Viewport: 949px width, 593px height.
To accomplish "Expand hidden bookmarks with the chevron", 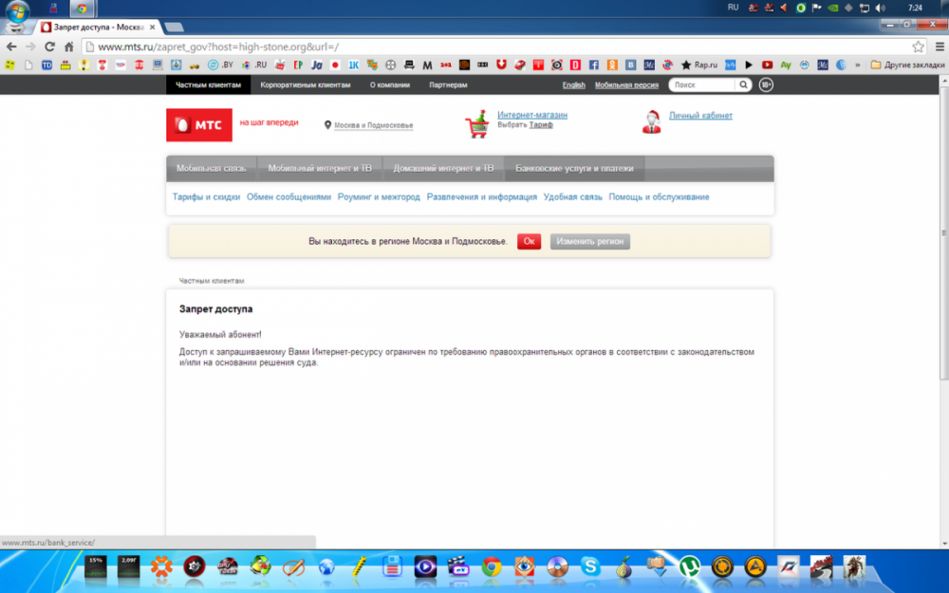I will 857,65.
